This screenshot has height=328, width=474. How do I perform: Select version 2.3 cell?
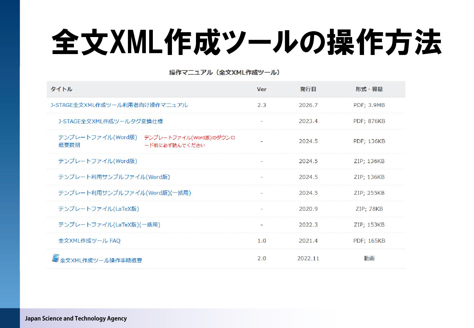click(x=262, y=105)
